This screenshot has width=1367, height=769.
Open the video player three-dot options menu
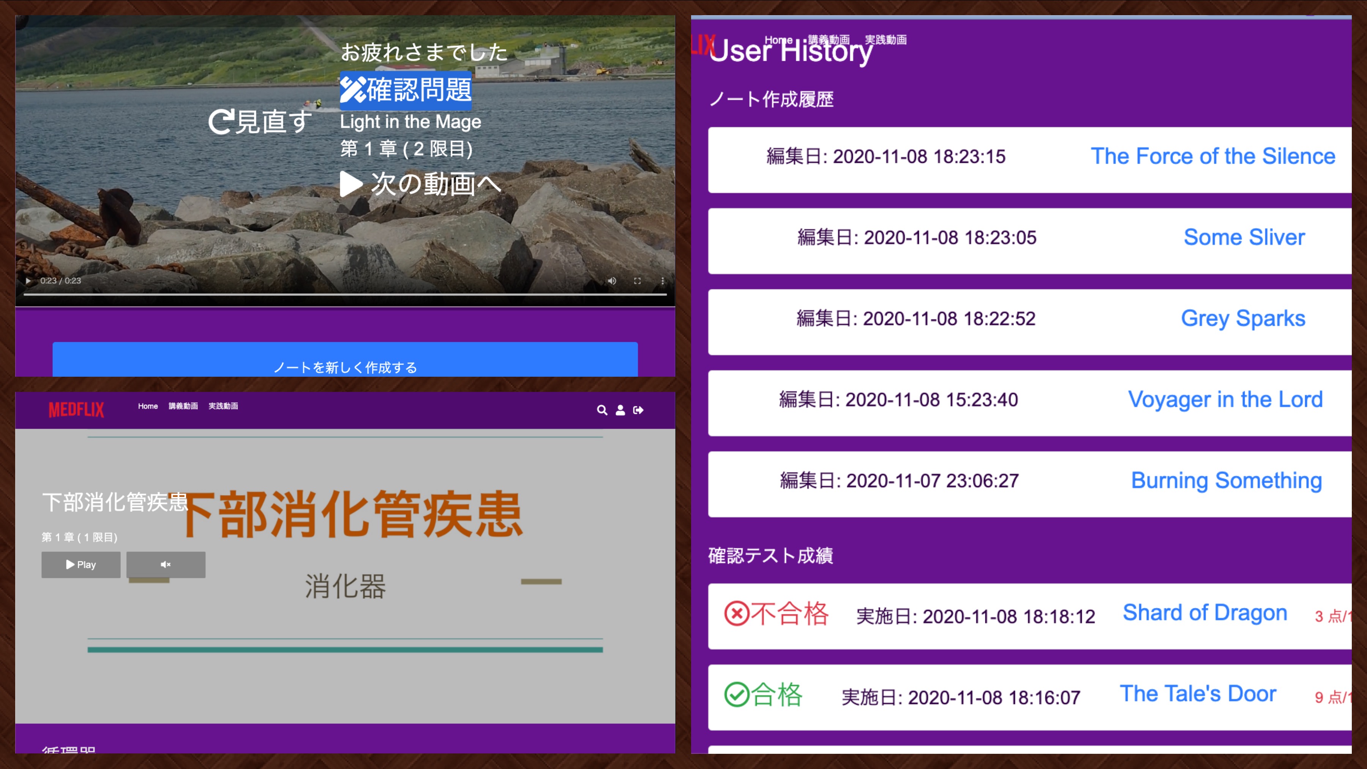click(662, 281)
